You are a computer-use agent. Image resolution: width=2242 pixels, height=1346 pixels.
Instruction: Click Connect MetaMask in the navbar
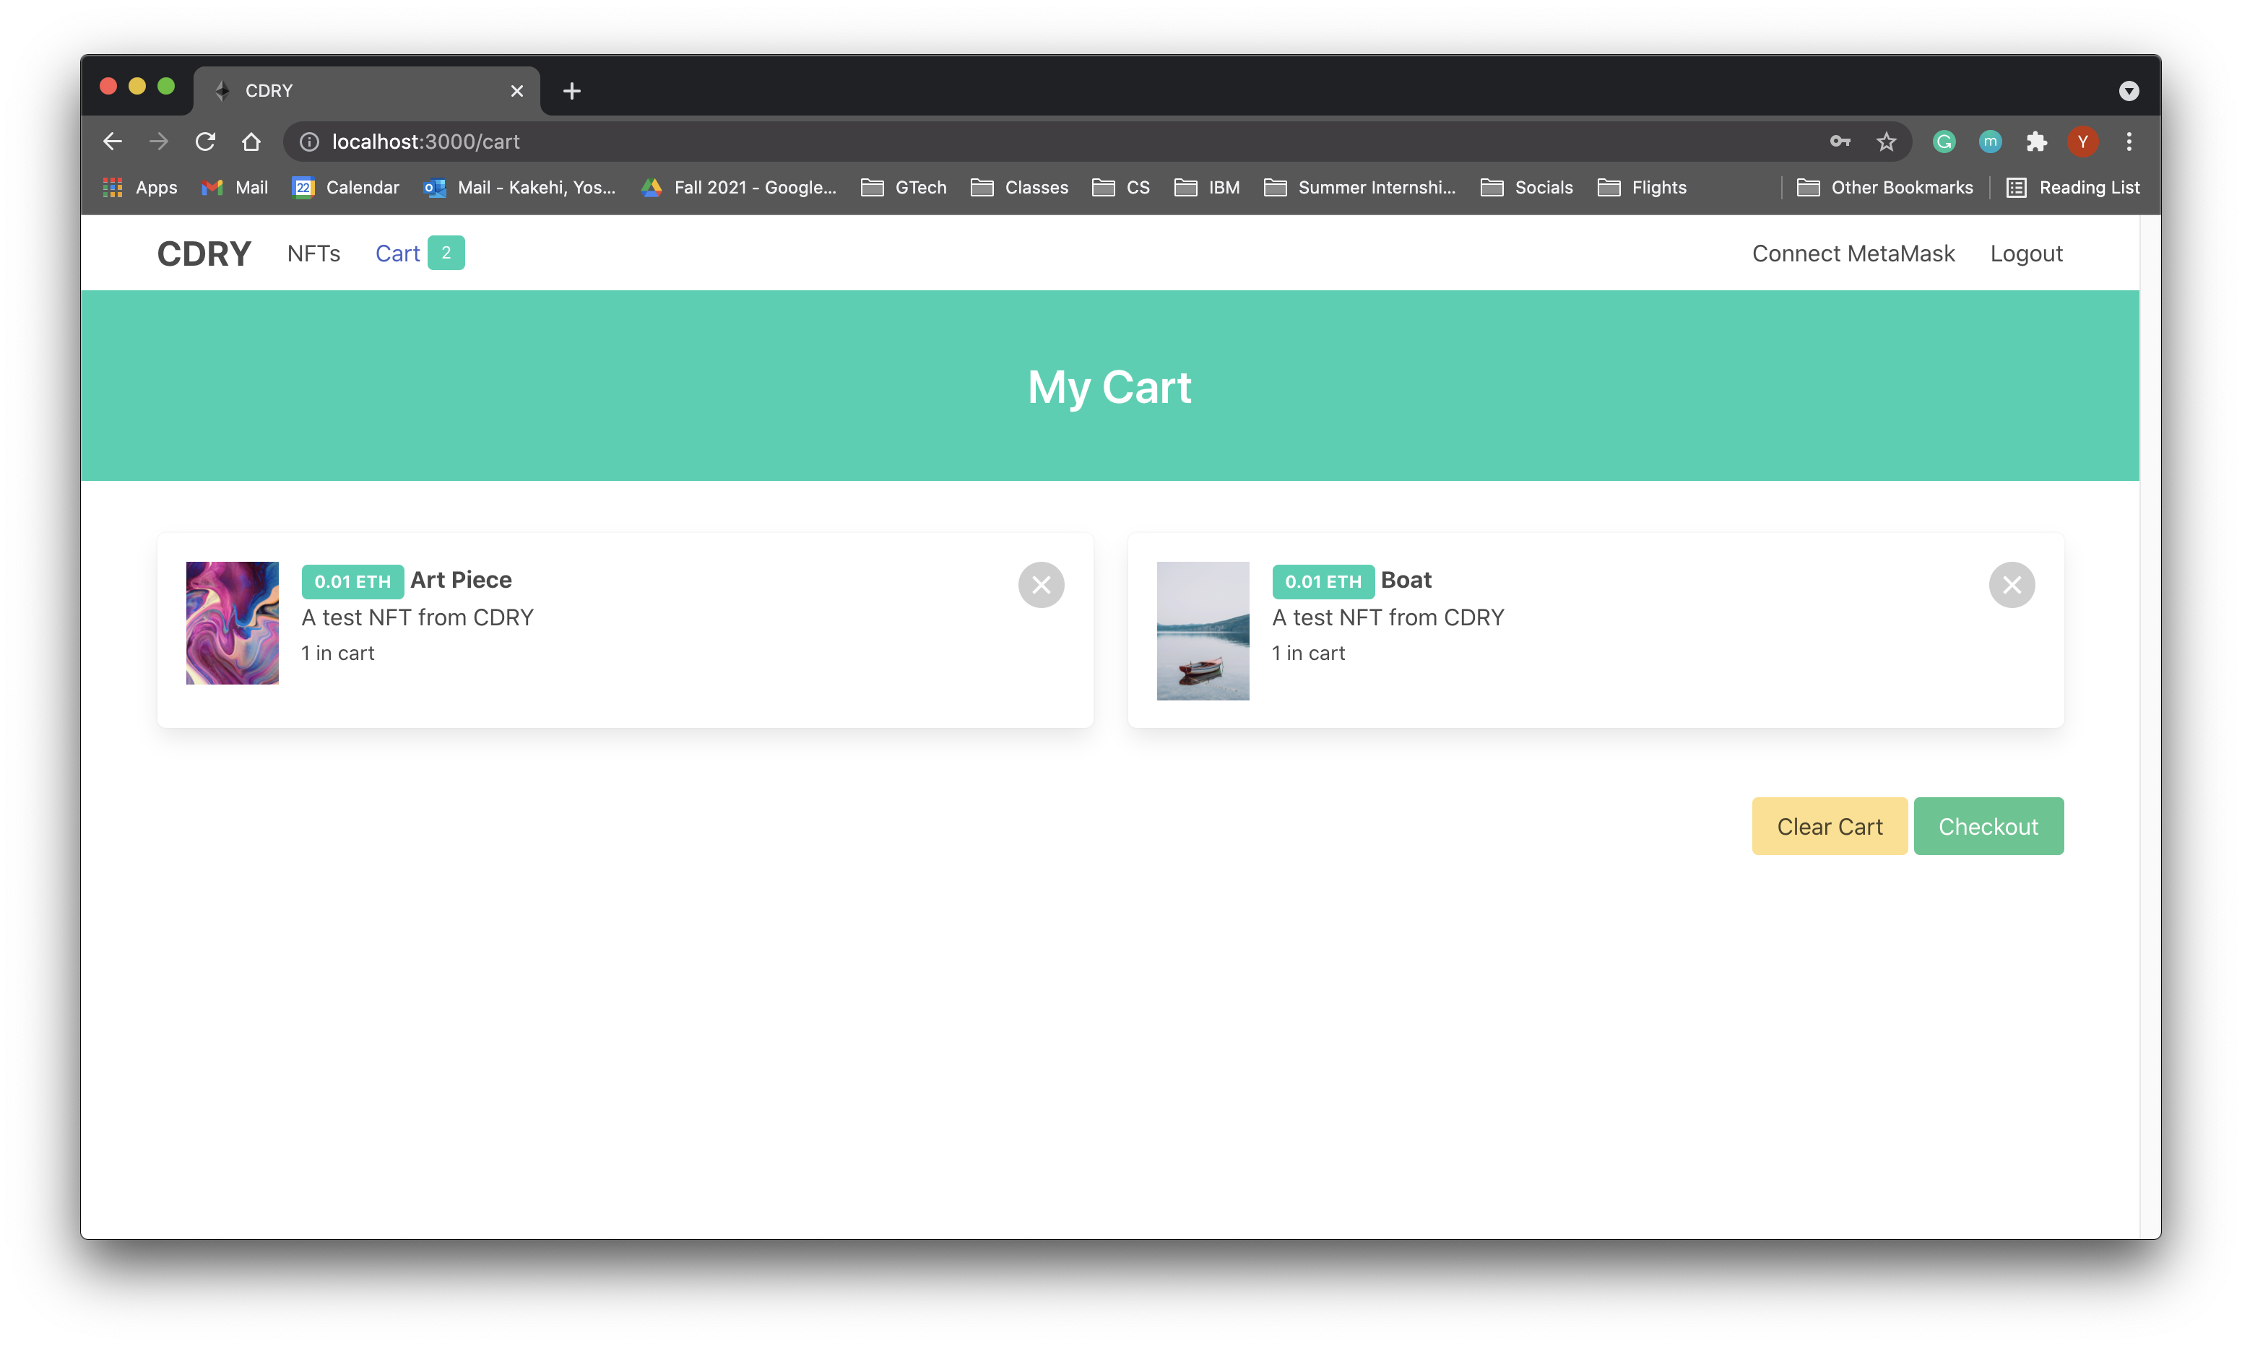pyautogui.click(x=1853, y=254)
